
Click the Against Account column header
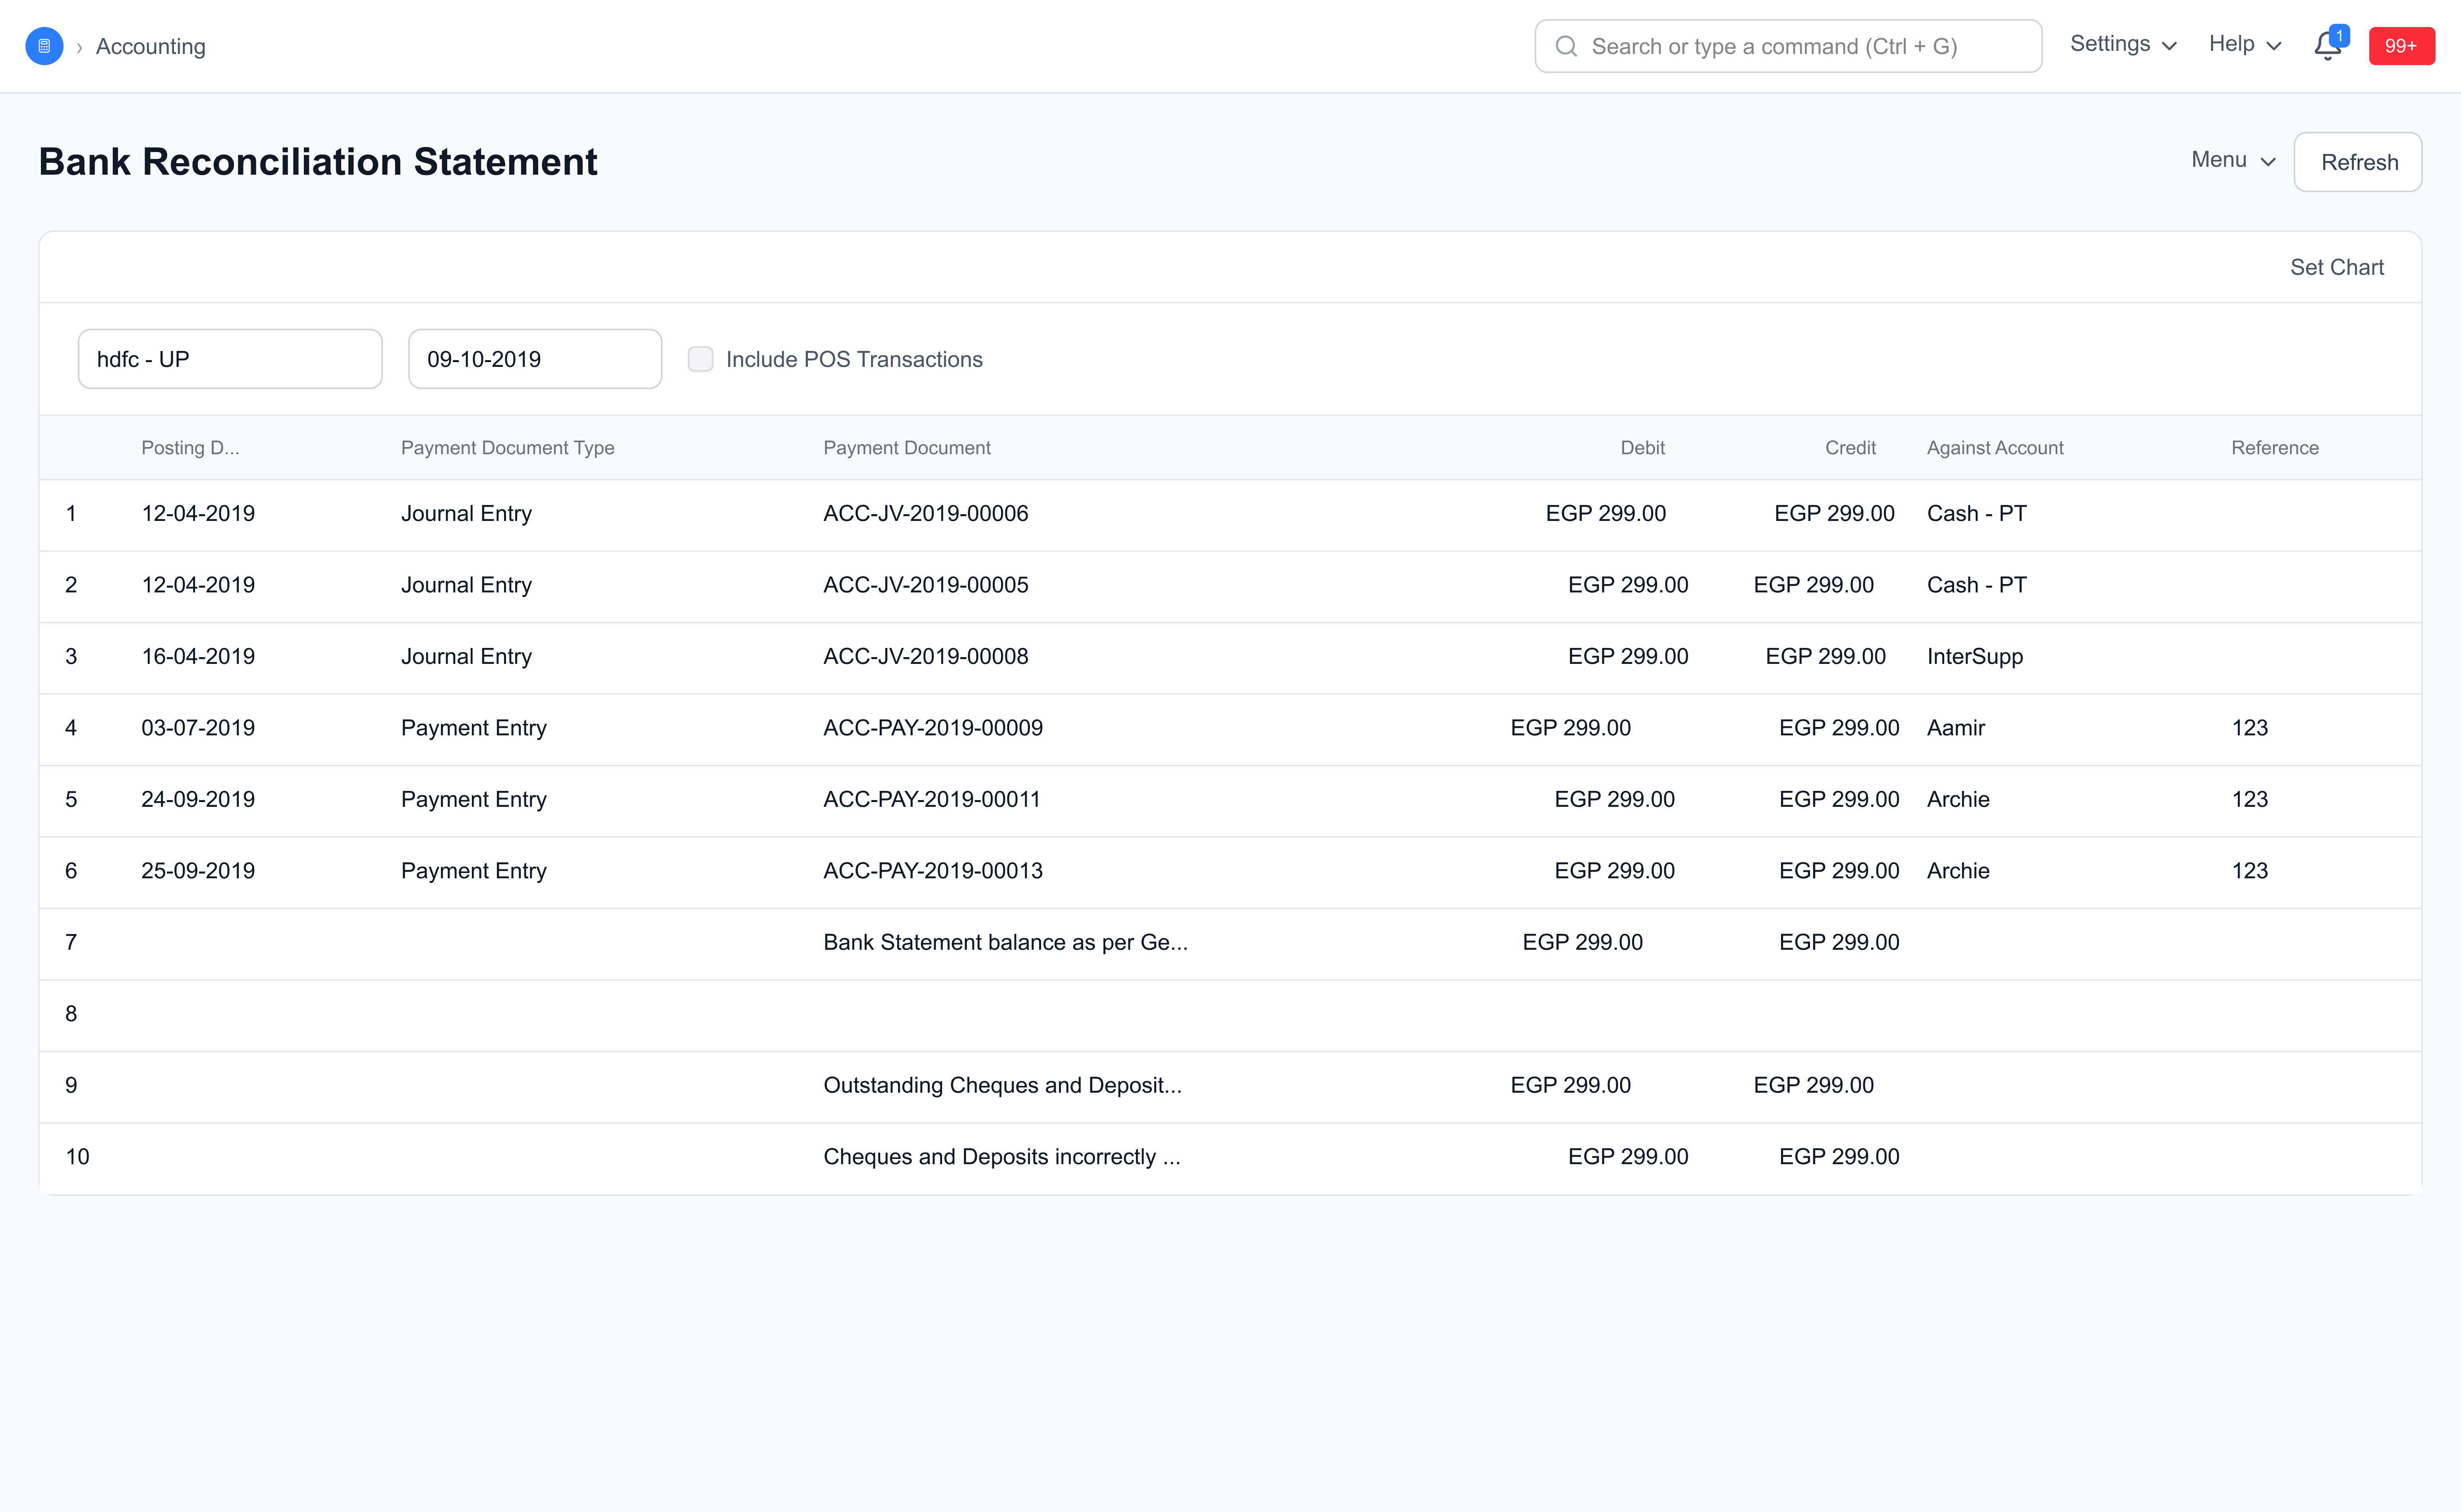1995,447
